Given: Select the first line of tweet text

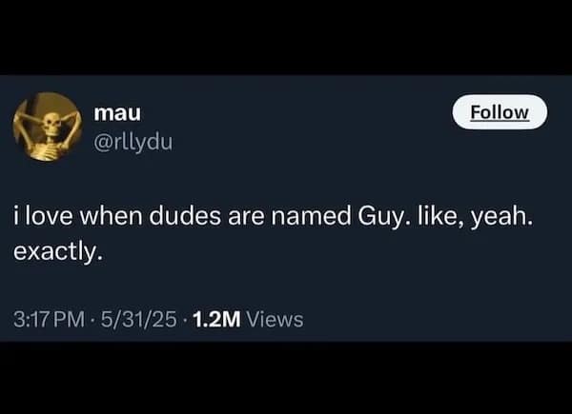Looking at the screenshot, I should [273, 217].
